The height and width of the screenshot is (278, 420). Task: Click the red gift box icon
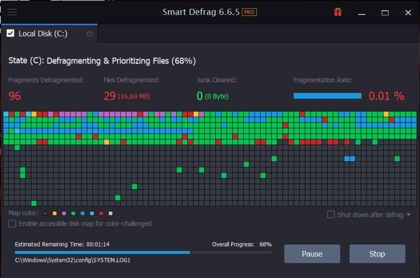(x=338, y=12)
